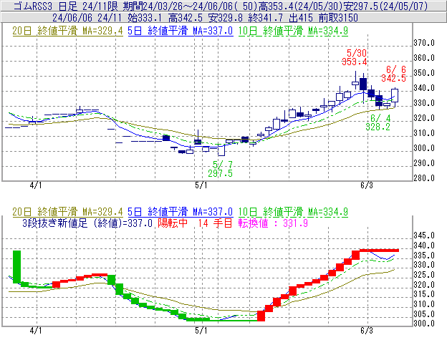Viewport: 447px width, 340px height.
Task: Click the last white candlestick on 6/6
Action: [x=395, y=95]
